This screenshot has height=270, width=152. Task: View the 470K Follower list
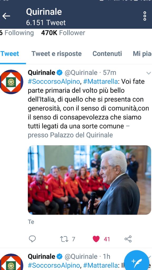click(x=63, y=33)
